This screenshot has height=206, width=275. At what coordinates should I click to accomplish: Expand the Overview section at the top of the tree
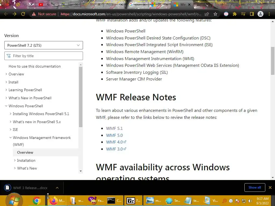(x=6, y=74)
